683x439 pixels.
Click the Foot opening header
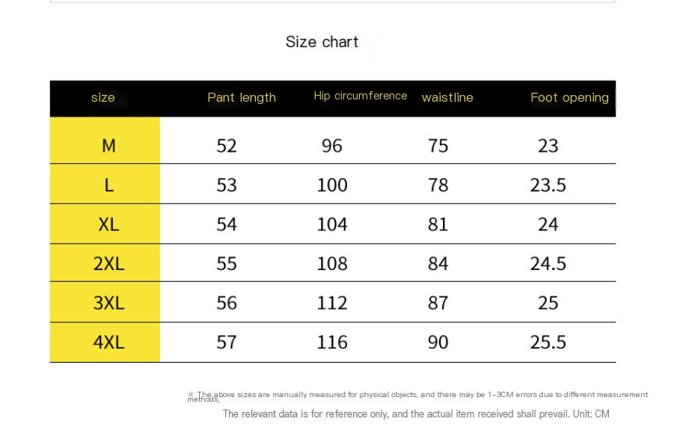coord(569,97)
